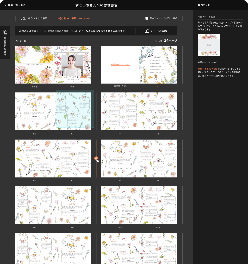Select the バランスよく表示 layout icon
Image resolution: width=248 pixels, height=264 pixels.
(x=23, y=18)
